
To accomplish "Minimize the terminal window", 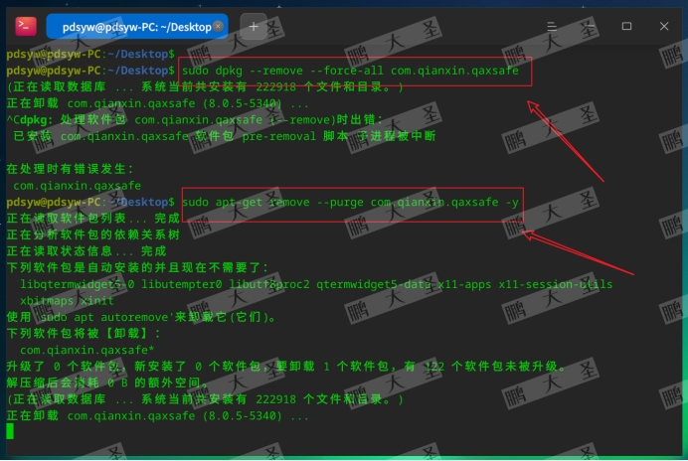I will pyautogui.click(x=590, y=26).
